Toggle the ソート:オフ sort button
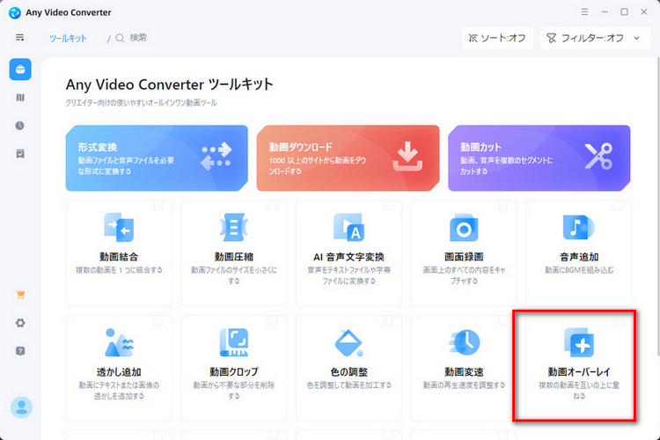The height and width of the screenshot is (440, 660). point(497,38)
